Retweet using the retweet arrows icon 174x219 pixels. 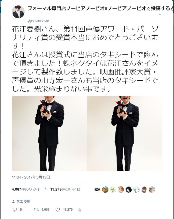(36, 210)
